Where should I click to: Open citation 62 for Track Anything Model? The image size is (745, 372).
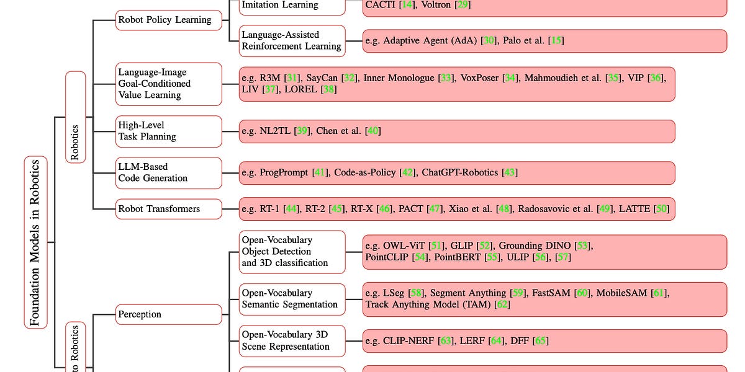[502, 304]
